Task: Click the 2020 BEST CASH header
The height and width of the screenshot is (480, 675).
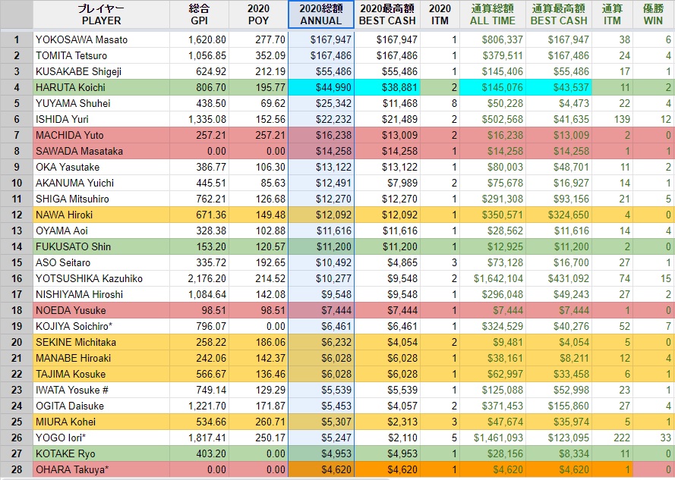Action: point(387,14)
